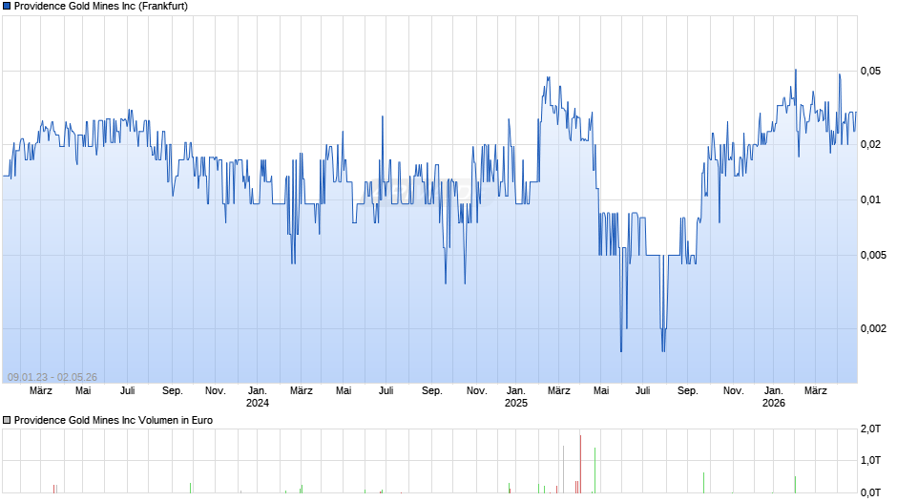Click the tall grey volume bar

tap(563, 470)
